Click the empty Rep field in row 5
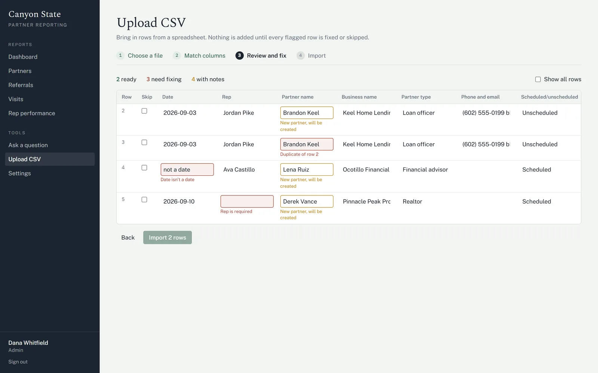The height and width of the screenshot is (373, 598). (247, 201)
